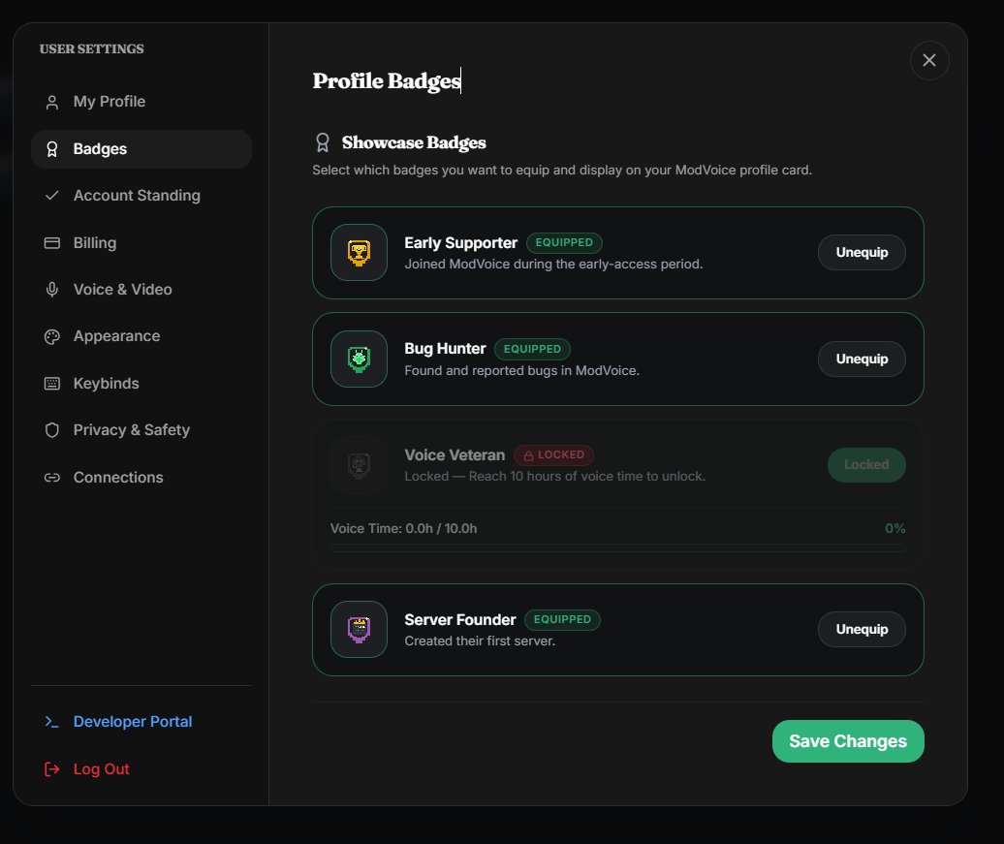
Task: Unequip the Server Founder badge
Action: (x=862, y=630)
